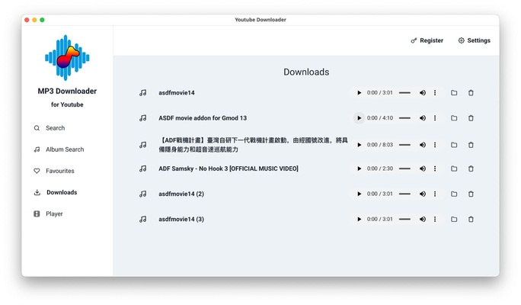Select the asdfmovie14 (2) title
The image size is (521, 305).
(181, 194)
